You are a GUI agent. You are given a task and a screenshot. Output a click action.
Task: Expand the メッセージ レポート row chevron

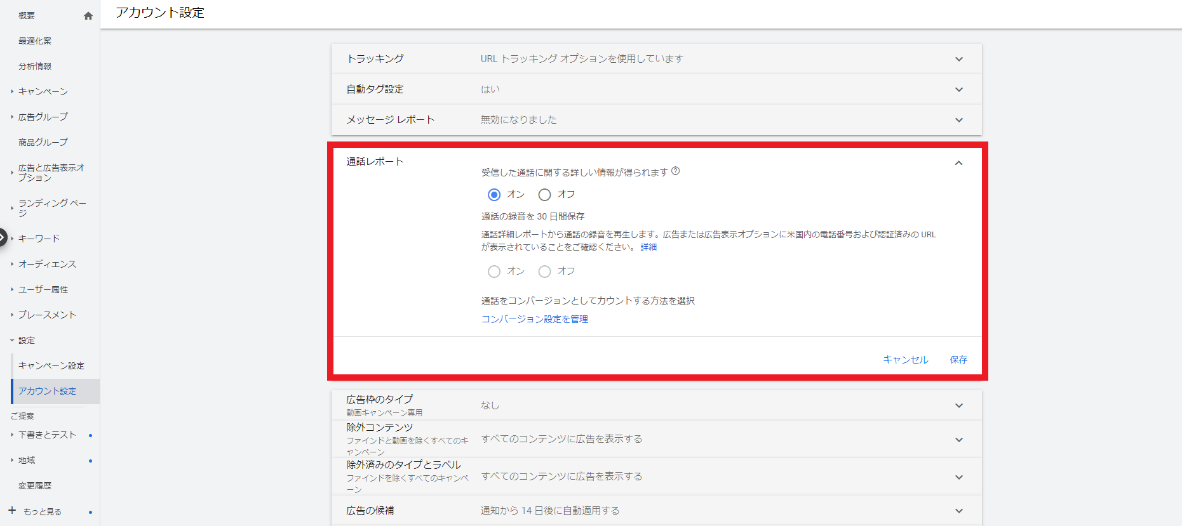[x=959, y=120]
